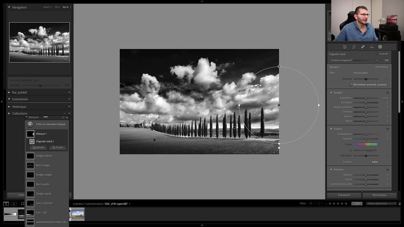Viewport: 404px width, 227px height.
Task: Click the Contour progressif slider handle
Action: [x=377, y=60]
